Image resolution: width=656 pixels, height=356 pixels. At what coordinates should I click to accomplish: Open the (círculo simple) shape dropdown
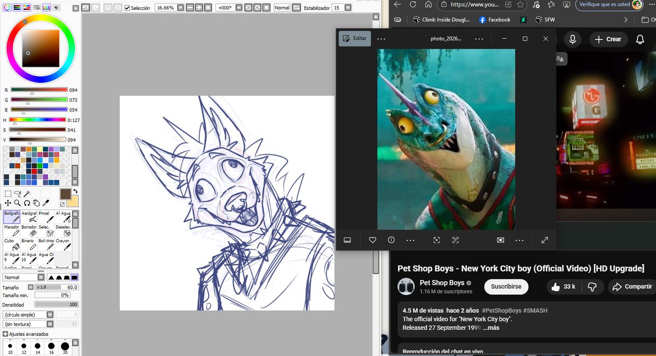(50, 315)
